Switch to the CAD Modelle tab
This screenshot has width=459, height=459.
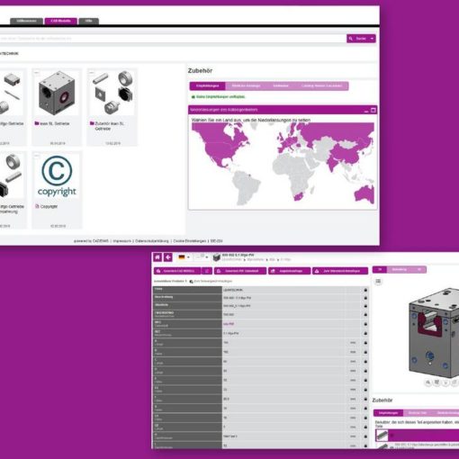coord(61,21)
